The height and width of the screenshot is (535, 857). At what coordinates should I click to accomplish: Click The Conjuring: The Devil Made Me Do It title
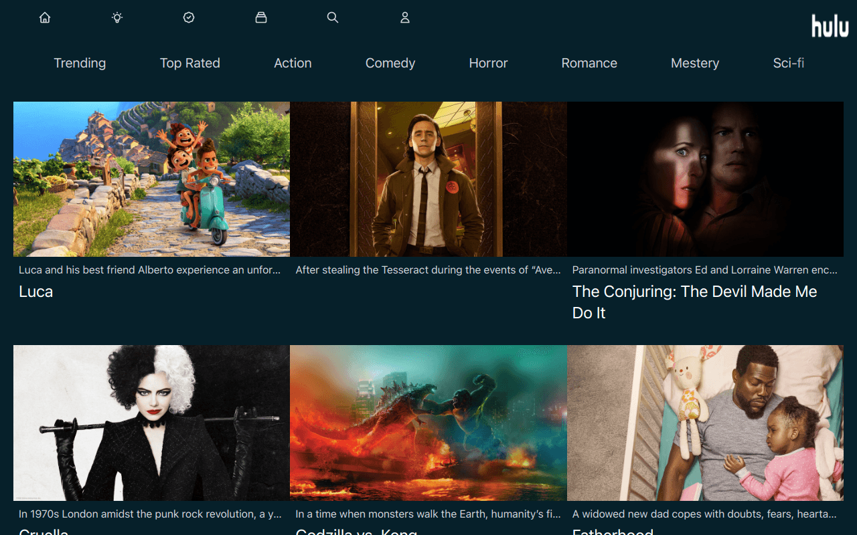pos(695,302)
